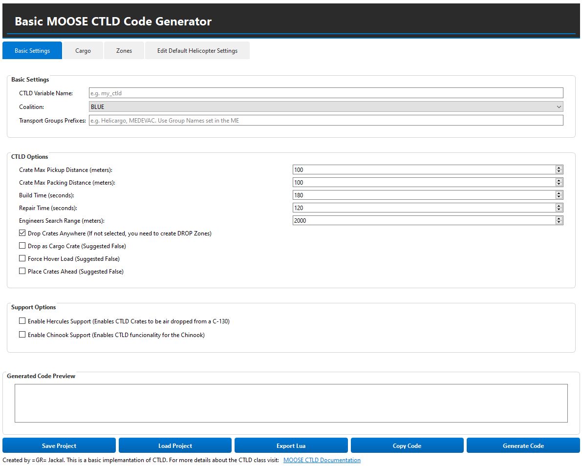Image resolution: width=582 pixels, height=466 pixels.
Task: Click the Generate Code button
Action: (523, 445)
